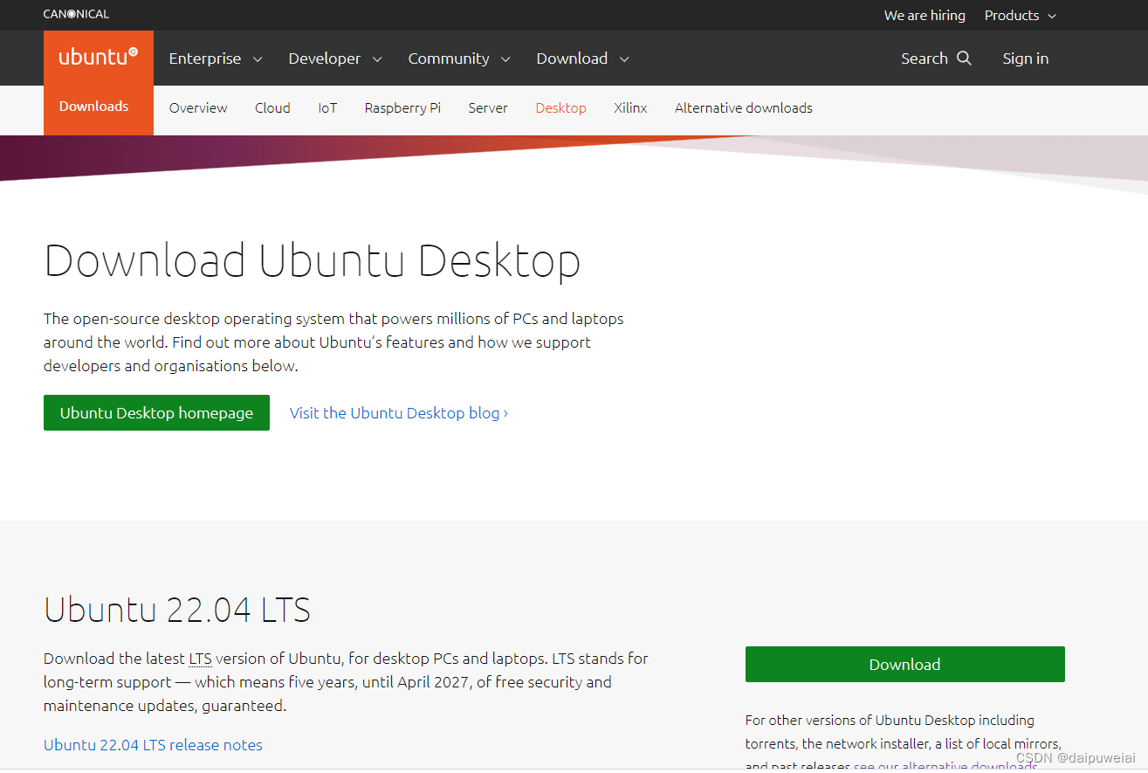Click Sign in
1148x773 pixels.
1025,59
